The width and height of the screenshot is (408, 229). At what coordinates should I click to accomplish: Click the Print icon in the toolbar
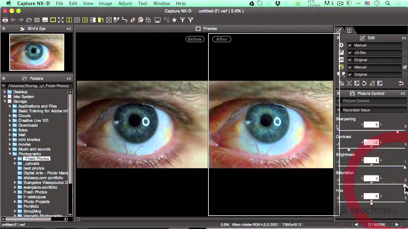pyautogui.click(x=5, y=20)
